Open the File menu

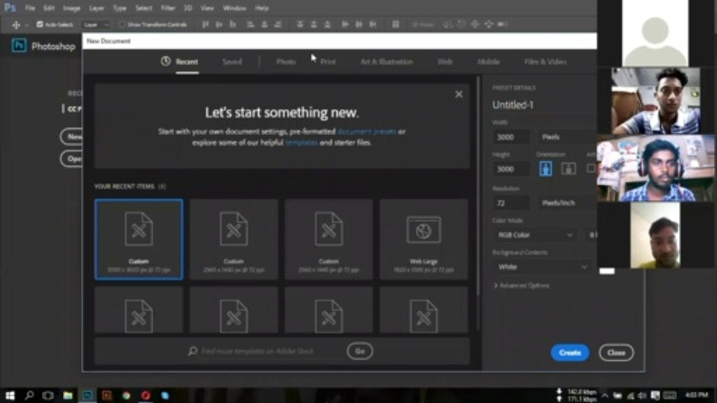[x=30, y=8]
